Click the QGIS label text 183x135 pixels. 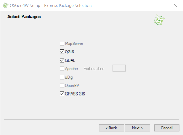(70, 52)
